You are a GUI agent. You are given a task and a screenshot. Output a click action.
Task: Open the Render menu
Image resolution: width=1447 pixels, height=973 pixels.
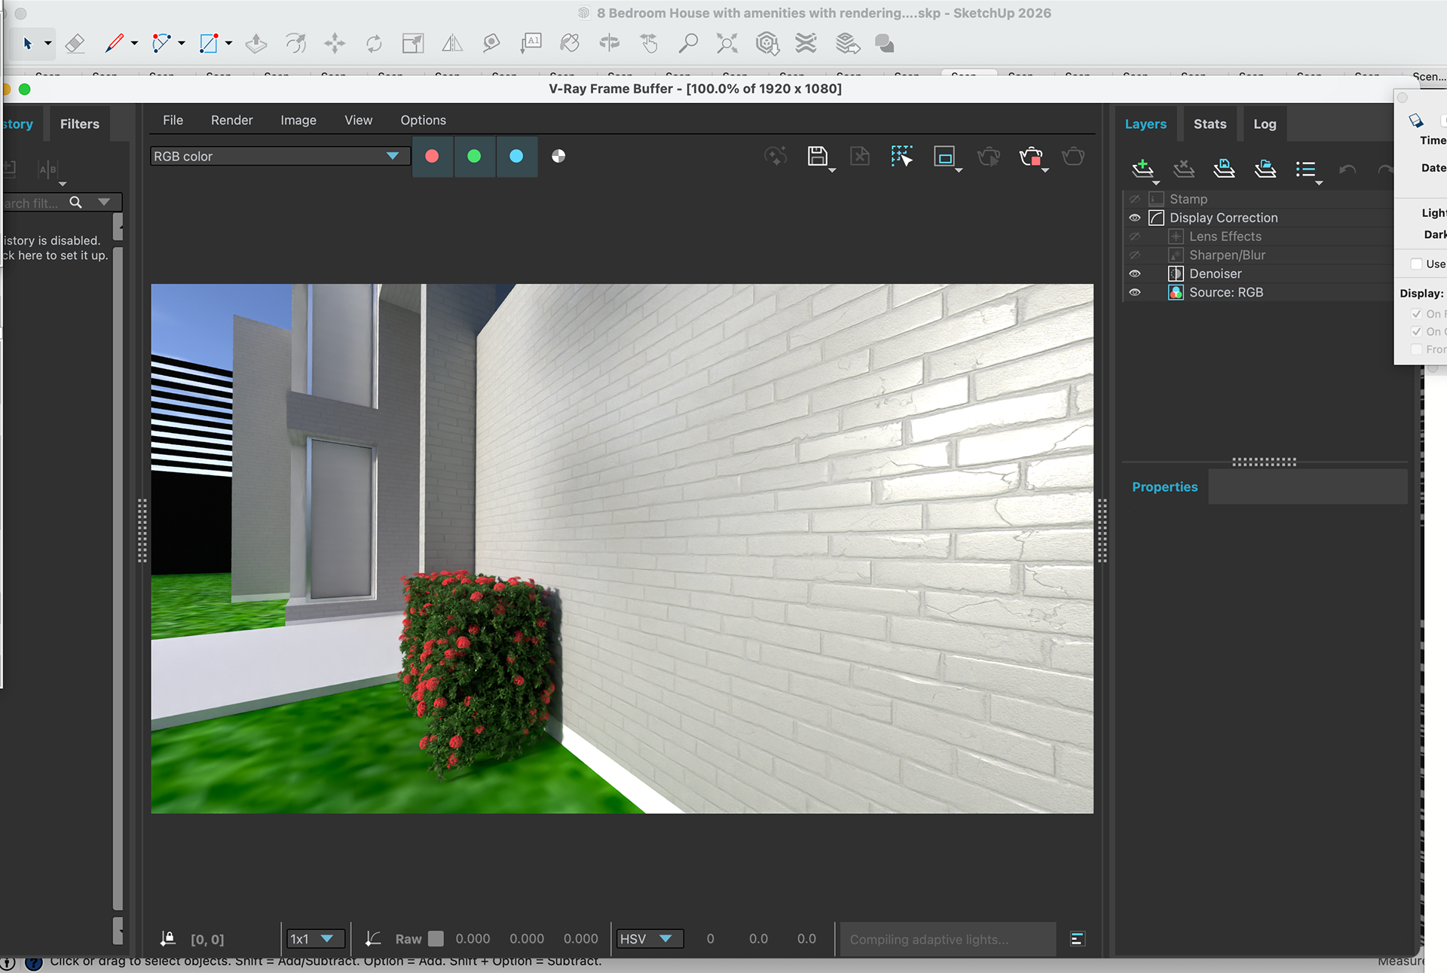point(231,120)
